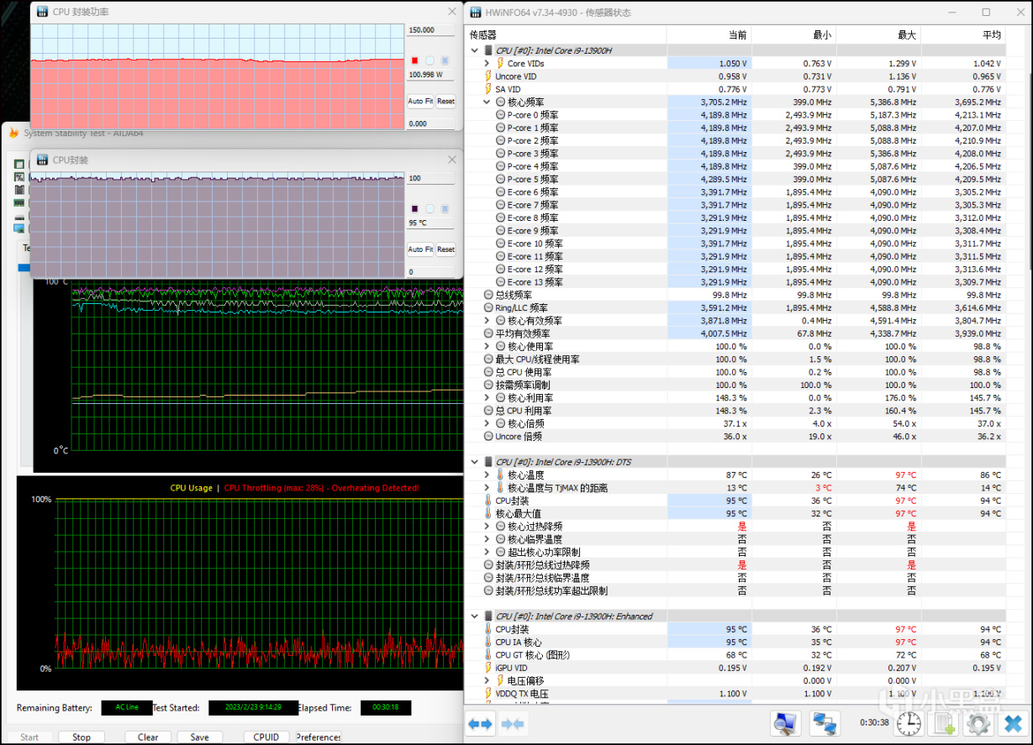This screenshot has width=1033, height=745.
Task: Click the blue X close sensors icon
Action: 1013,723
